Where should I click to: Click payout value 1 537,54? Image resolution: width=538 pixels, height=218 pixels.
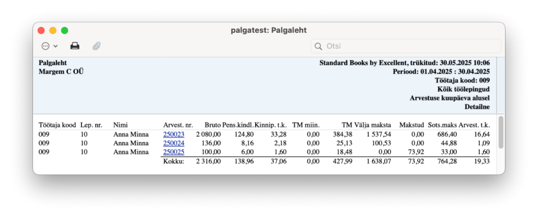click(x=379, y=135)
